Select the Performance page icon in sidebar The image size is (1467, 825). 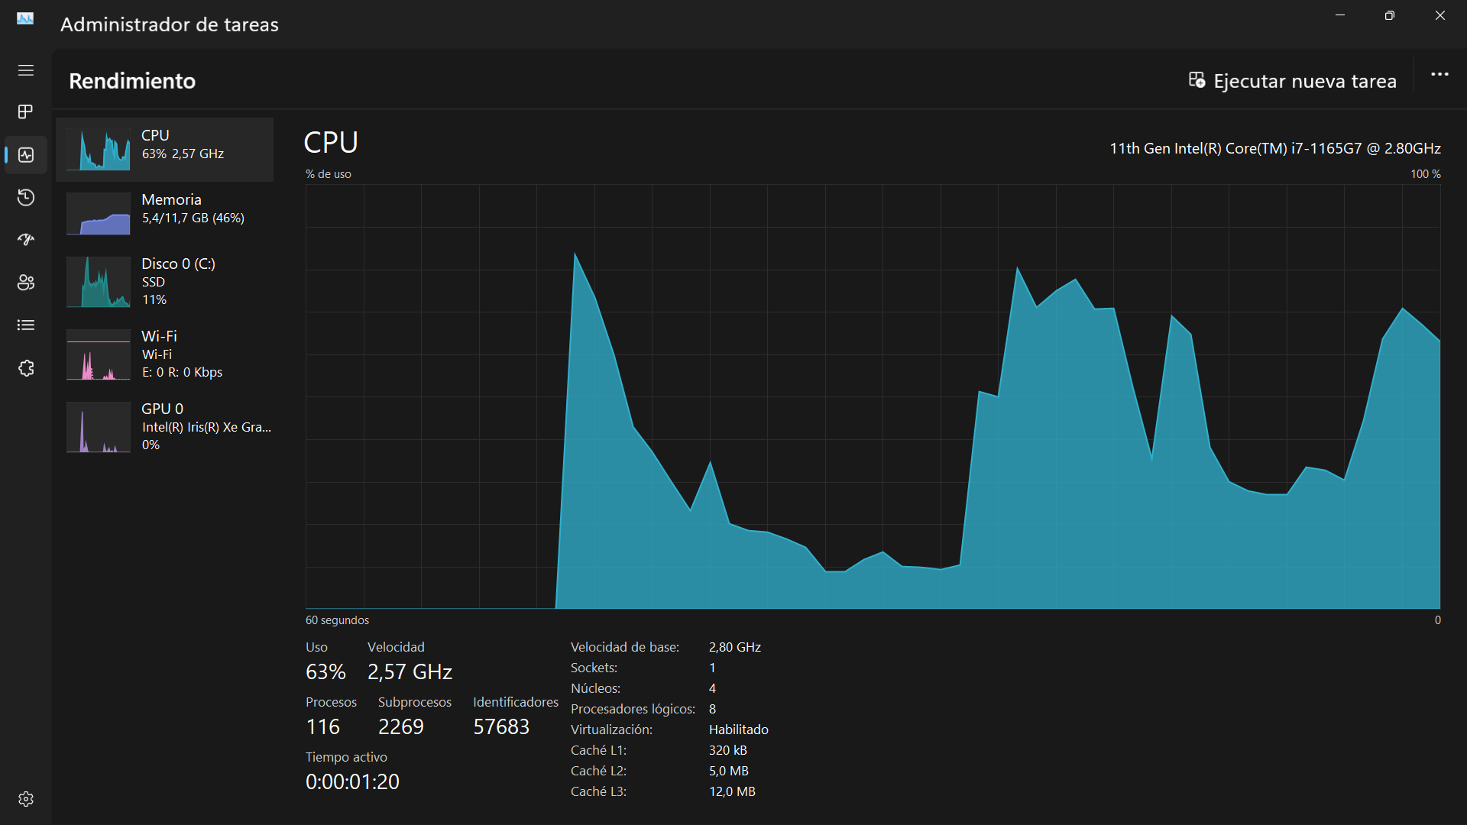pos(26,155)
